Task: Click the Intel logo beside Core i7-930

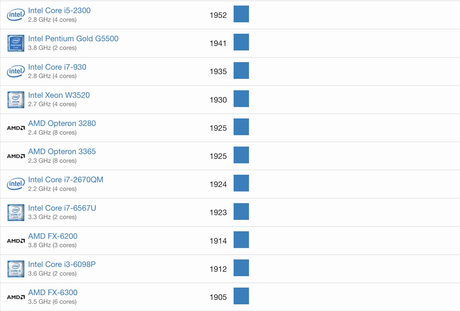Action: click(16, 71)
